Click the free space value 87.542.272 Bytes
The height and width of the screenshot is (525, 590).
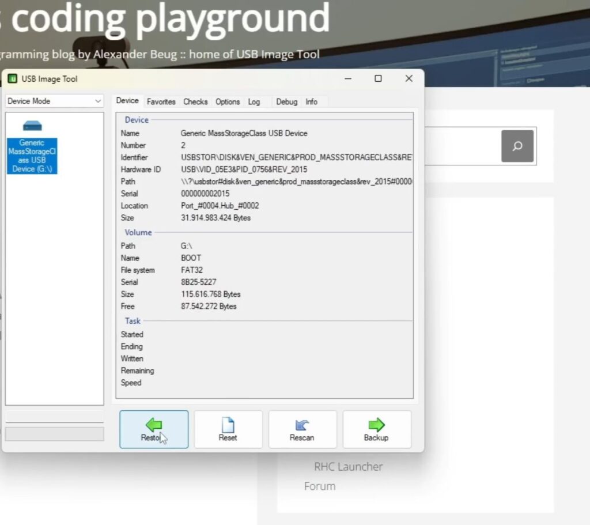click(x=209, y=306)
